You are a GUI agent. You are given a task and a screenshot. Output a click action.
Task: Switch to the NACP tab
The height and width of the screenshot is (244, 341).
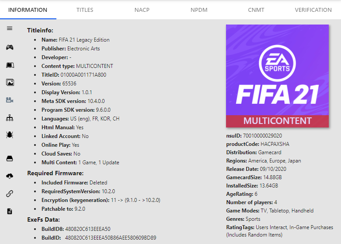(142, 10)
